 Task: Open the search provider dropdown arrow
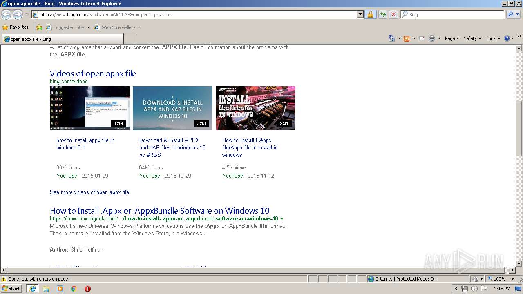pos(518,14)
